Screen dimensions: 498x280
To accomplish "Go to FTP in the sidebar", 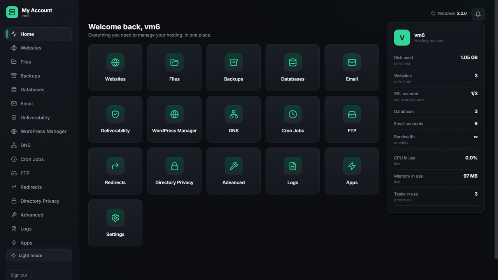I will 39,173.
